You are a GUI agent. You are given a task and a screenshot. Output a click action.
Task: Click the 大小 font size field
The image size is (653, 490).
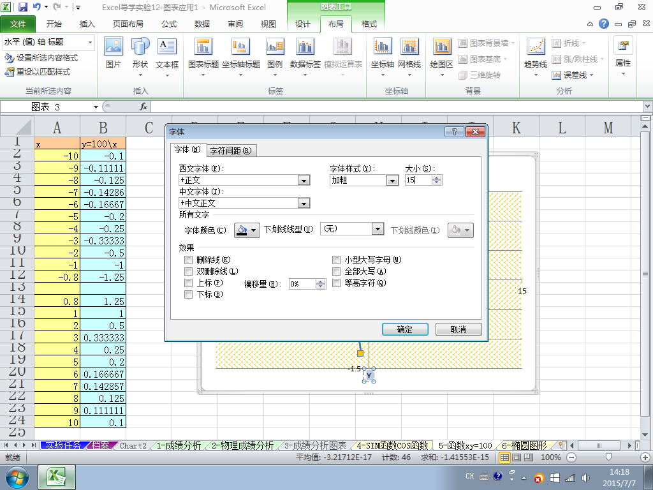418,180
